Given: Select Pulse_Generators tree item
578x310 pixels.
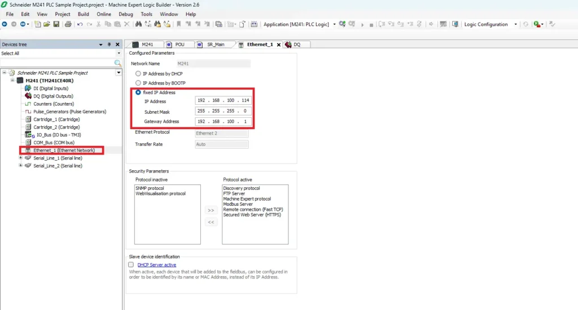Looking at the screenshot, I should coord(69,112).
